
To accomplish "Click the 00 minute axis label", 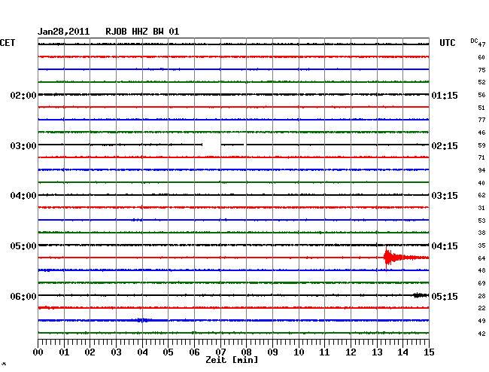I will 38,352.
